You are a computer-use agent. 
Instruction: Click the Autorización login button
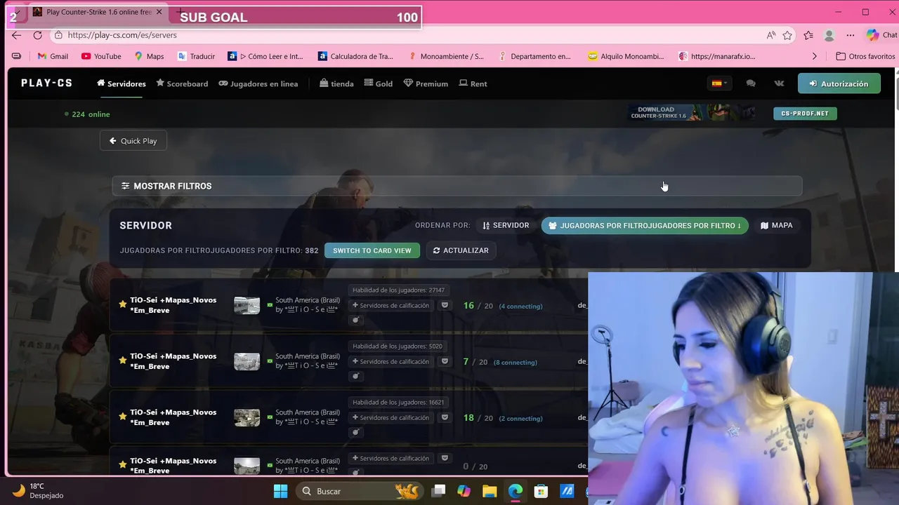(839, 83)
